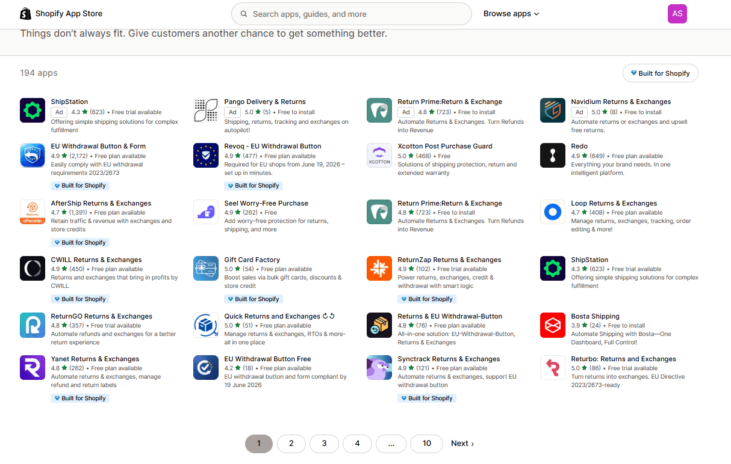Open Seel Worry-Free Purchase icon
Screen dimensions: 731x464
[x=206, y=212]
